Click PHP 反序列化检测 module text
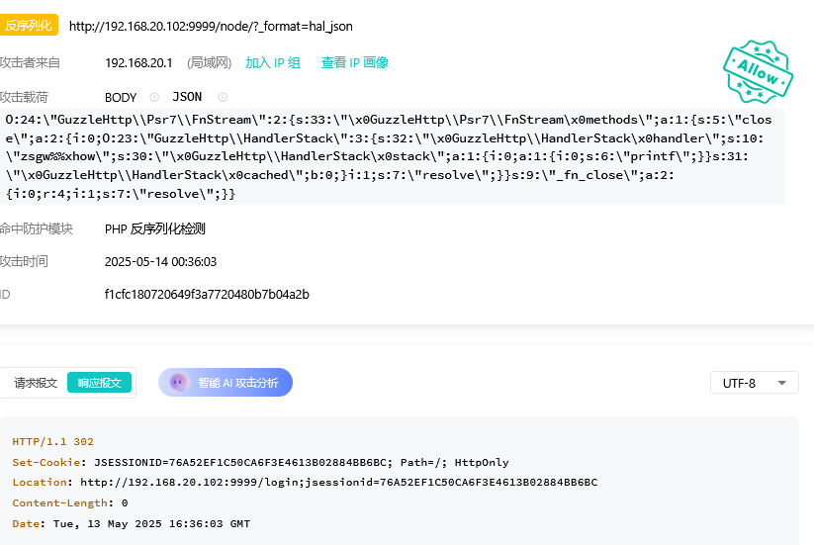 click(x=154, y=228)
